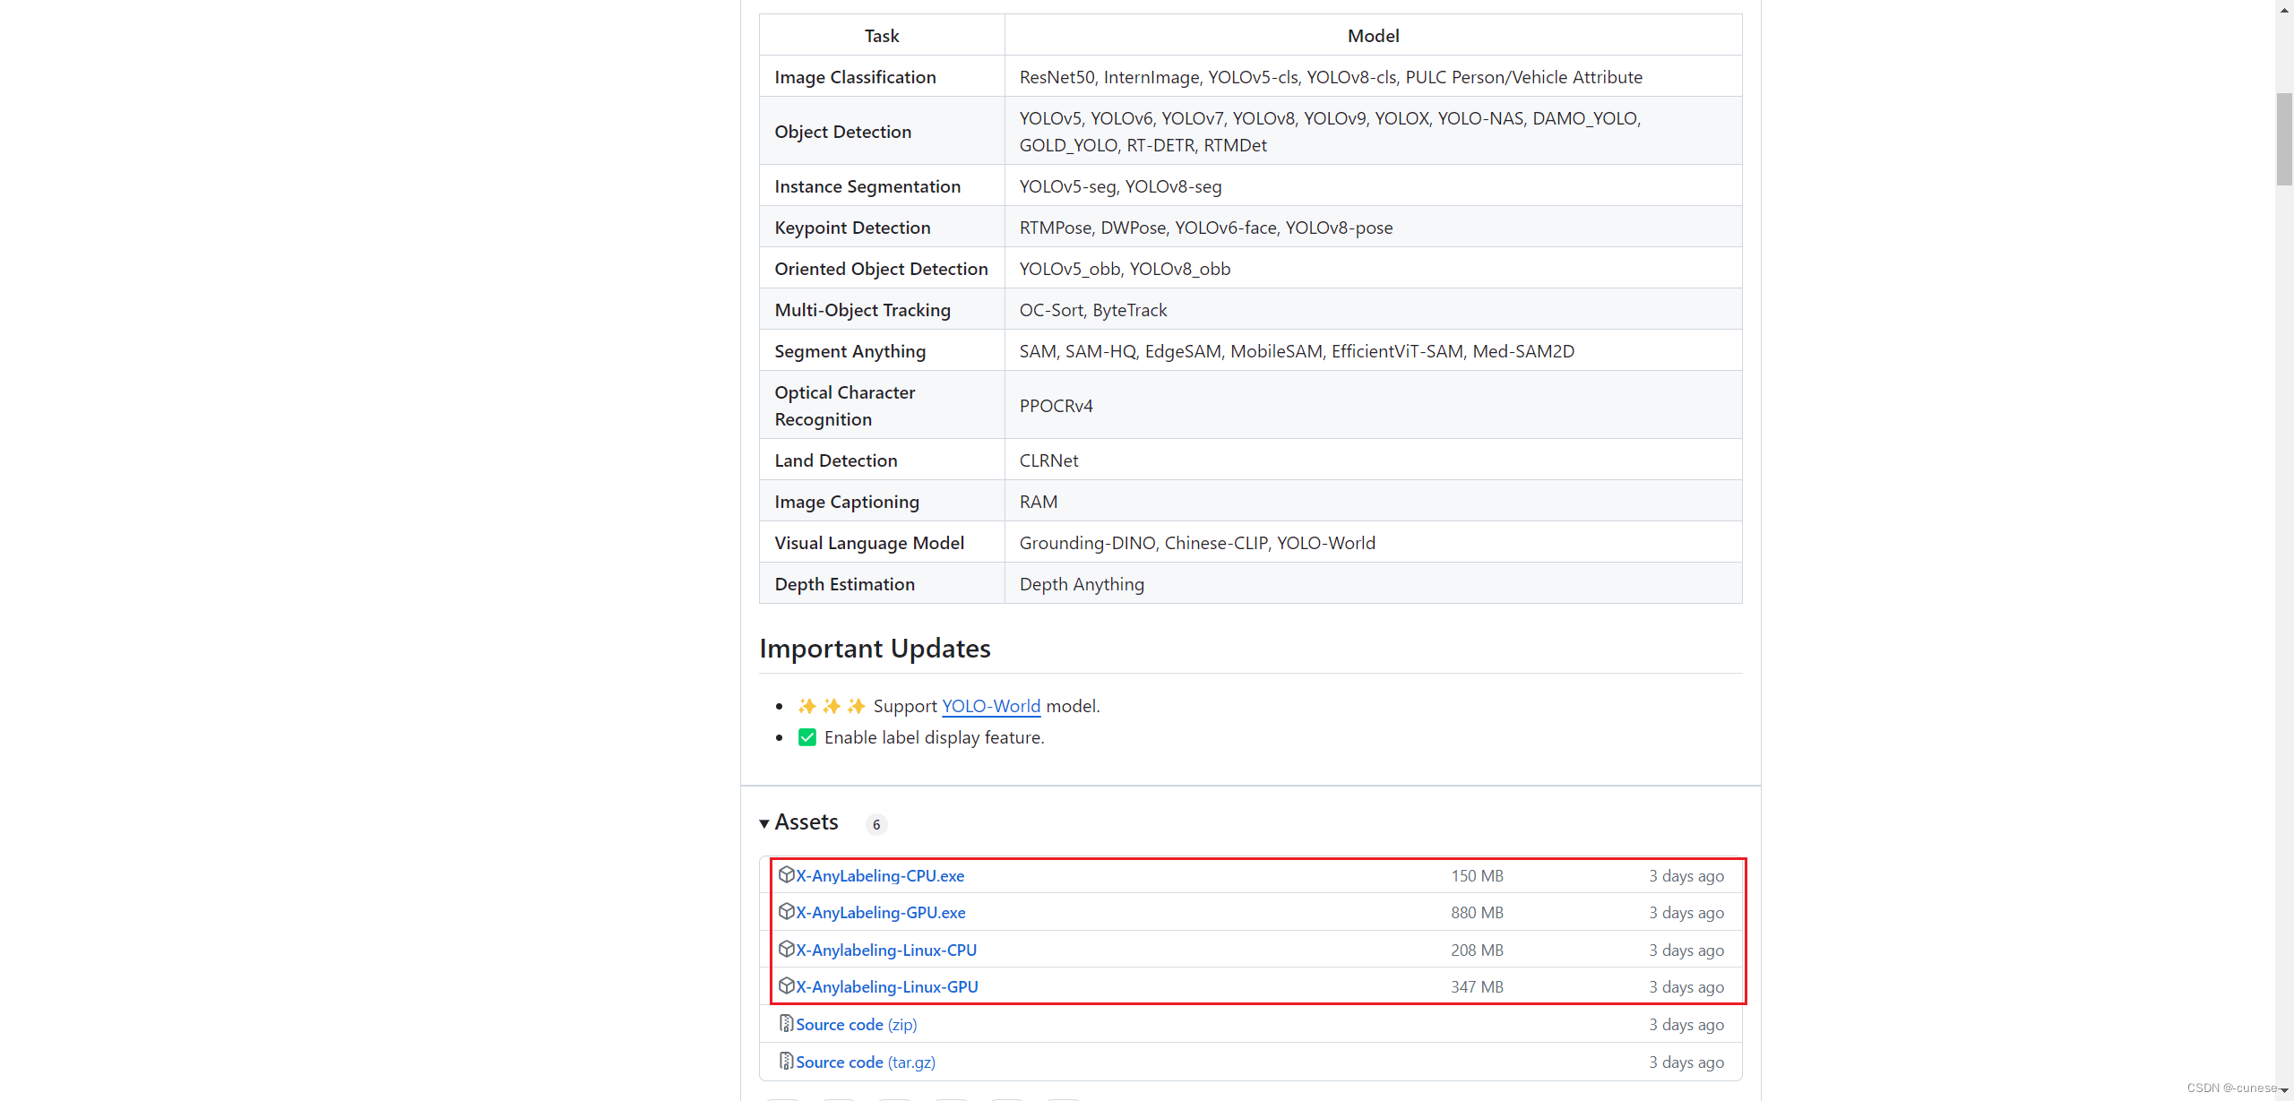The height and width of the screenshot is (1101, 2294).
Task: Click the scroll-down arrow of the scrollbar
Action: pos(2284,1090)
